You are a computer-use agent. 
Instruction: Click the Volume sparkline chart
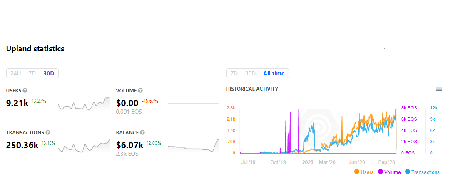tap(193, 104)
